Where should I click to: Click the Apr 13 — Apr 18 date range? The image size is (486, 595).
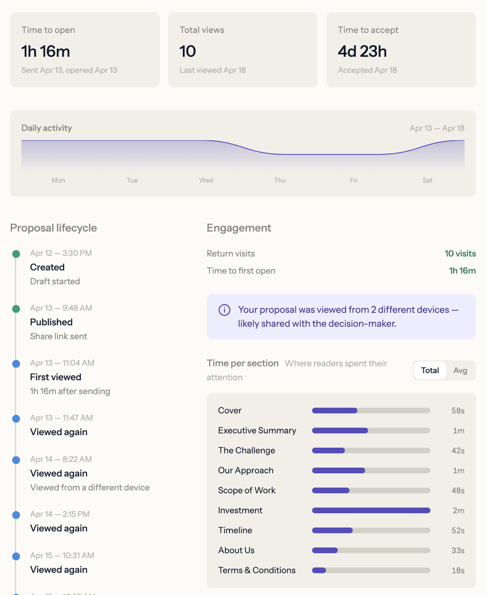point(436,128)
